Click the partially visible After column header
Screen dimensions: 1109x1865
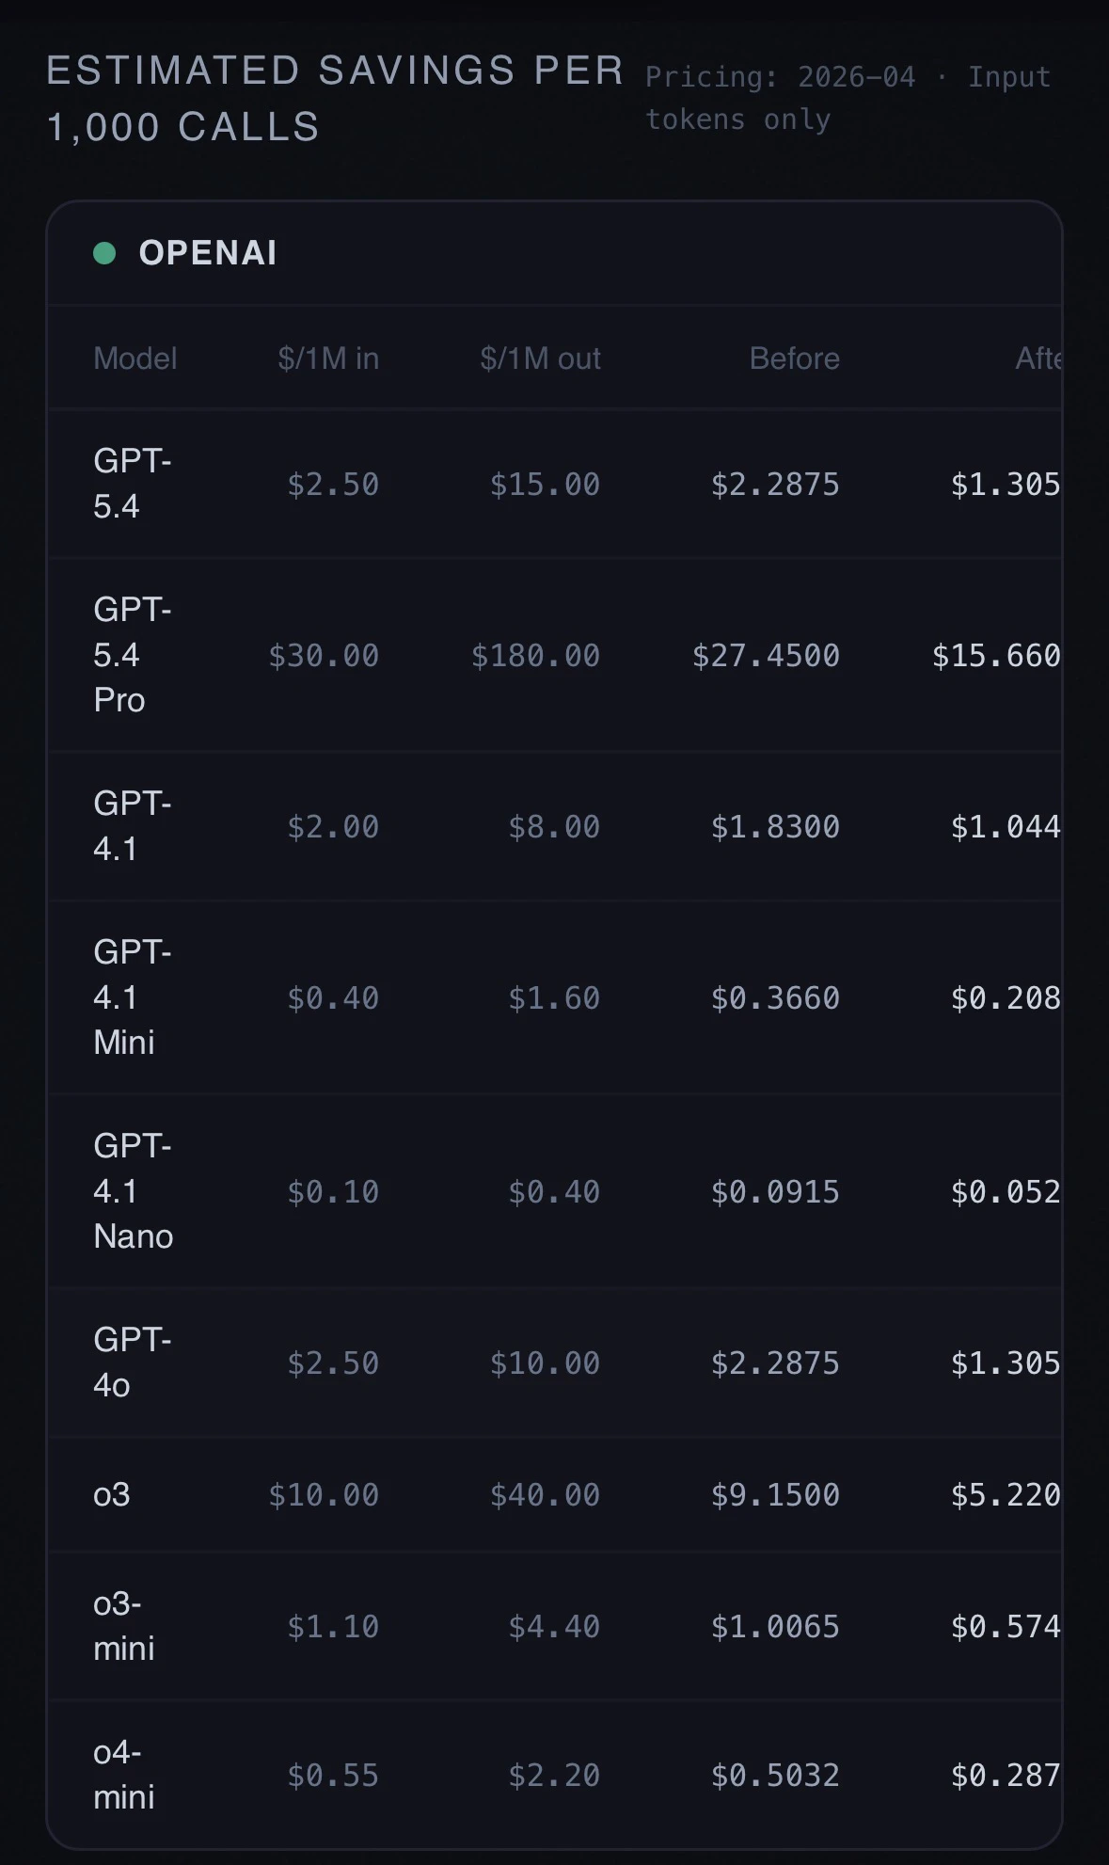tap(1038, 359)
